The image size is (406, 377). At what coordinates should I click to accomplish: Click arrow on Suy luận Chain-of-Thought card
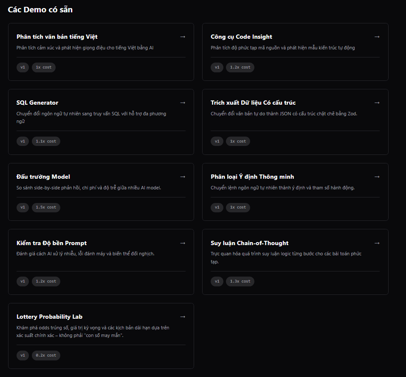377,243
